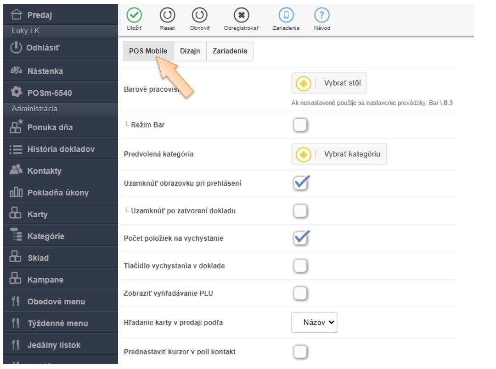This screenshot has width=496, height=369.
Task: Switch to the Zariadenie tab
Action: (x=230, y=51)
